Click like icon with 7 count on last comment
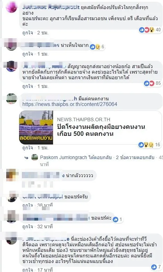Screen dimensions: 163x272 point(154,267)
